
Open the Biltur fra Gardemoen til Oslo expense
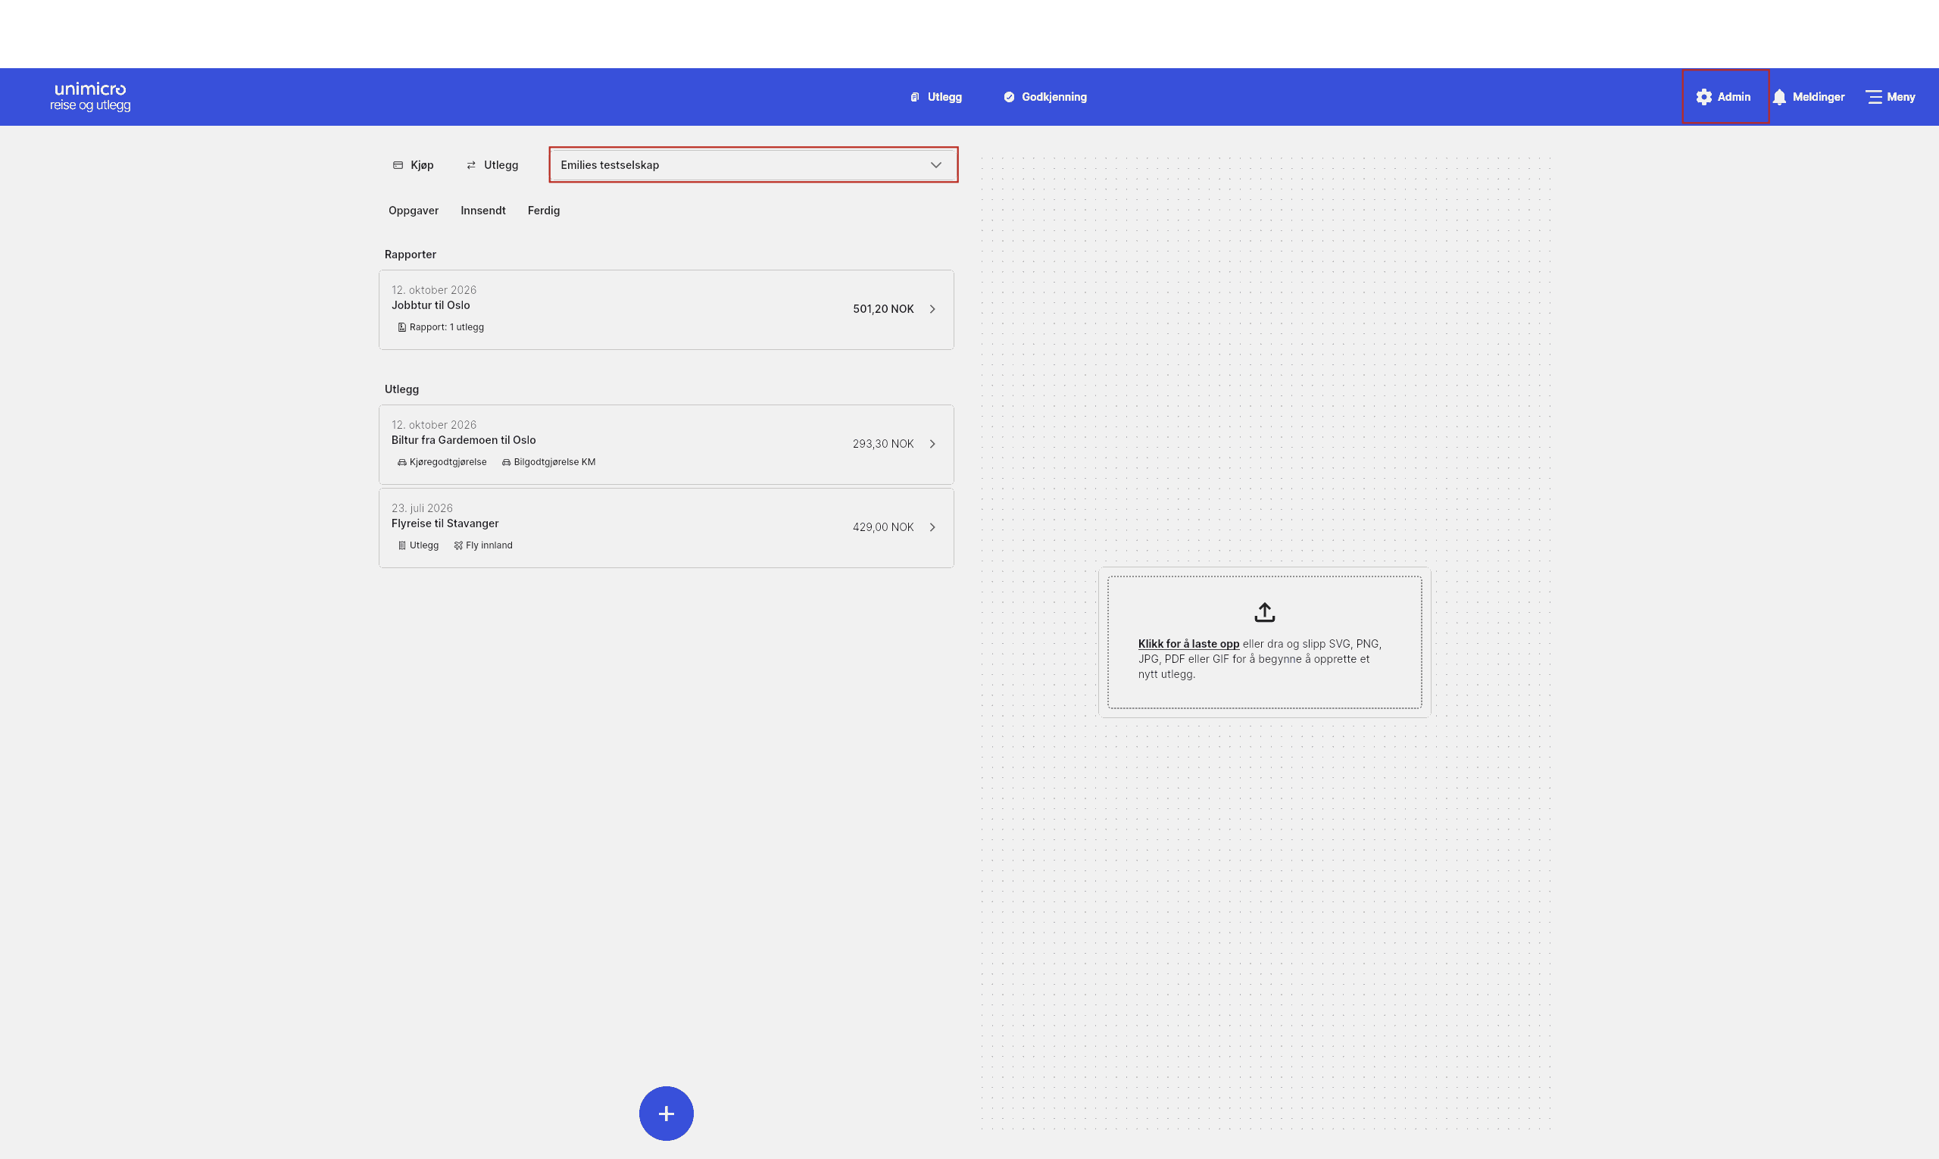[x=666, y=445]
